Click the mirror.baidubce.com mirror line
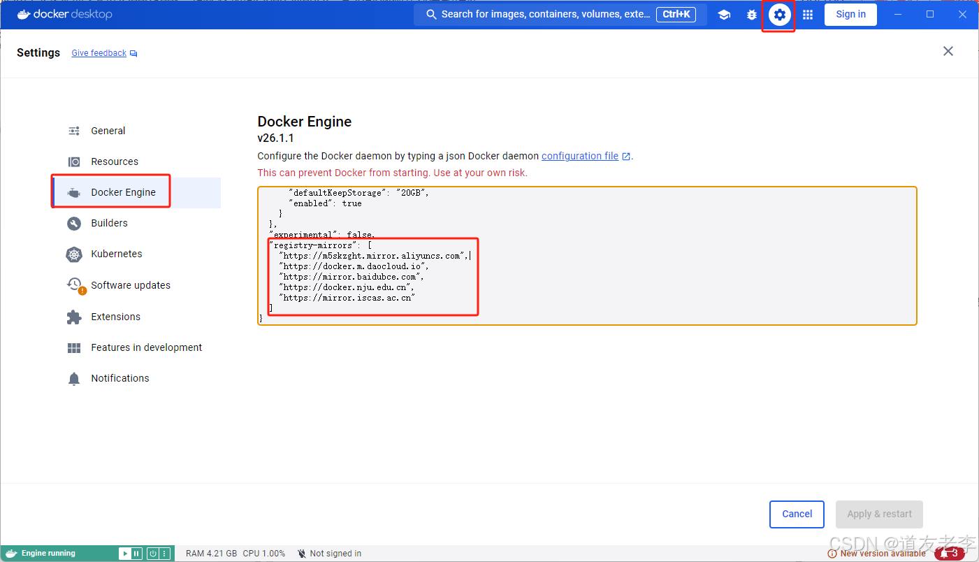The width and height of the screenshot is (979, 562). click(x=351, y=277)
